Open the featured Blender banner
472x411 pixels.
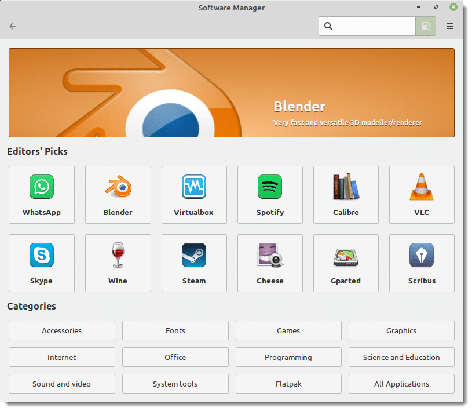pyautogui.click(x=232, y=93)
